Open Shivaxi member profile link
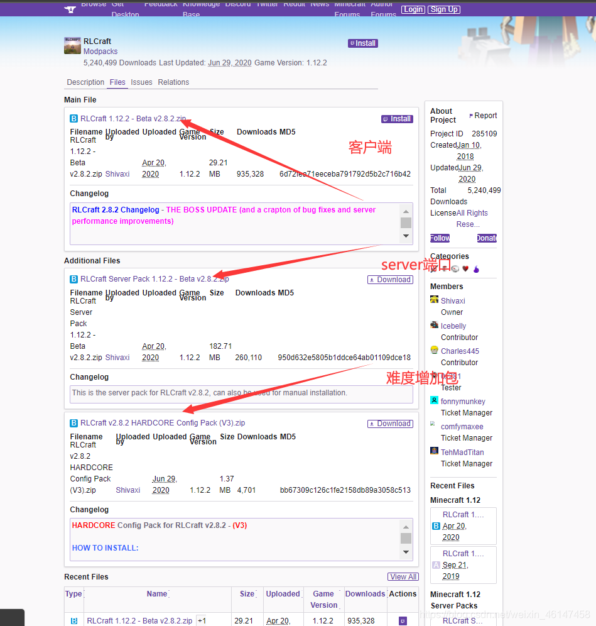The width and height of the screenshot is (596, 626). [453, 300]
